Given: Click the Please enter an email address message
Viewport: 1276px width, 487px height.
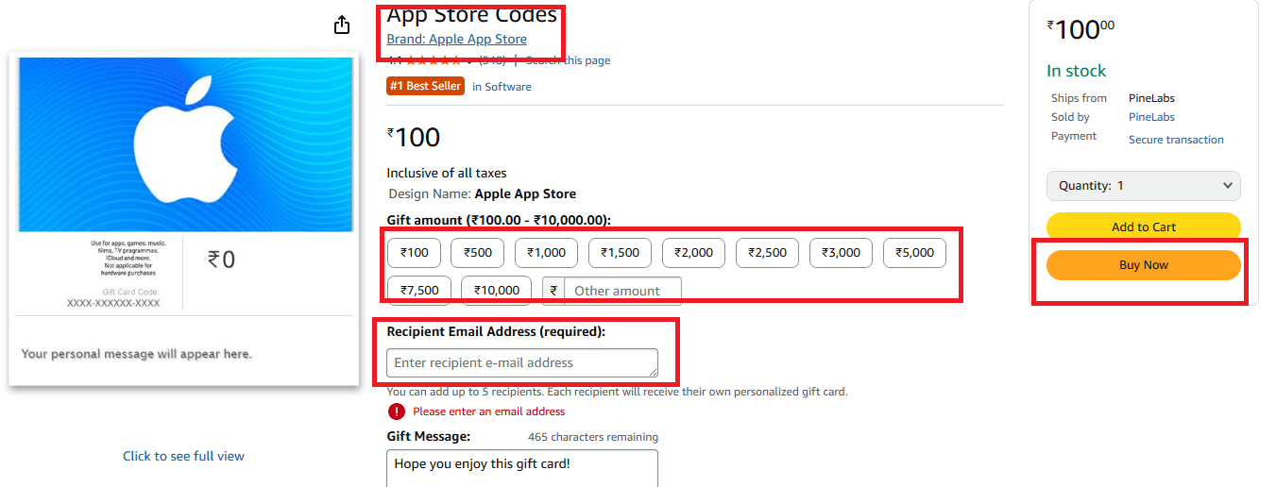Looking at the screenshot, I should click(488, 411).
